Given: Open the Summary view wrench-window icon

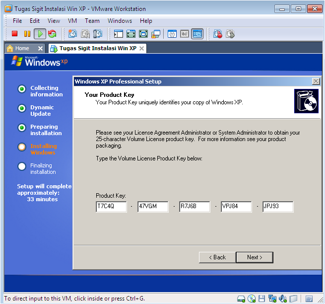Looking at the screenshot, I should (x=172, y=34).
